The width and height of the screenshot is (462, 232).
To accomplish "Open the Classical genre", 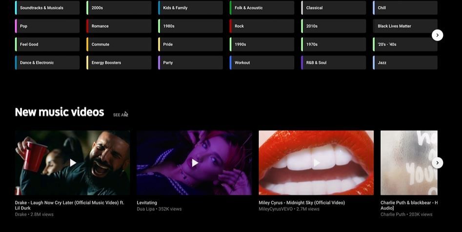I will click(334, 8).
